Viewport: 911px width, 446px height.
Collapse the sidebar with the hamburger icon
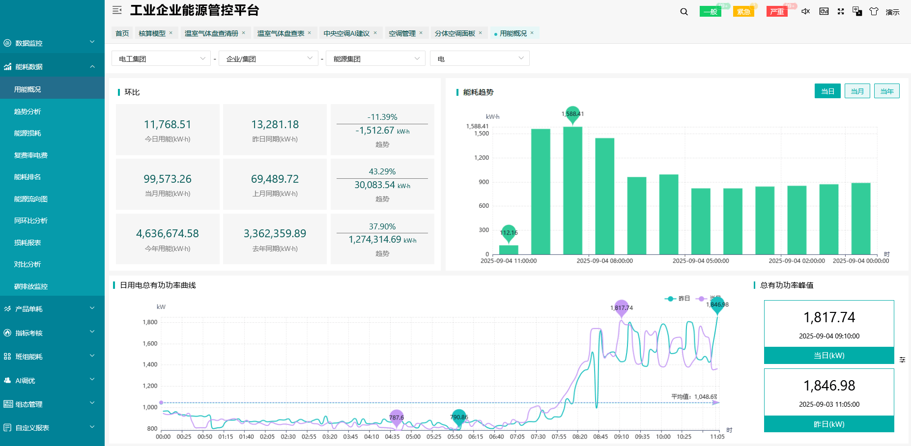pos(117,10)
